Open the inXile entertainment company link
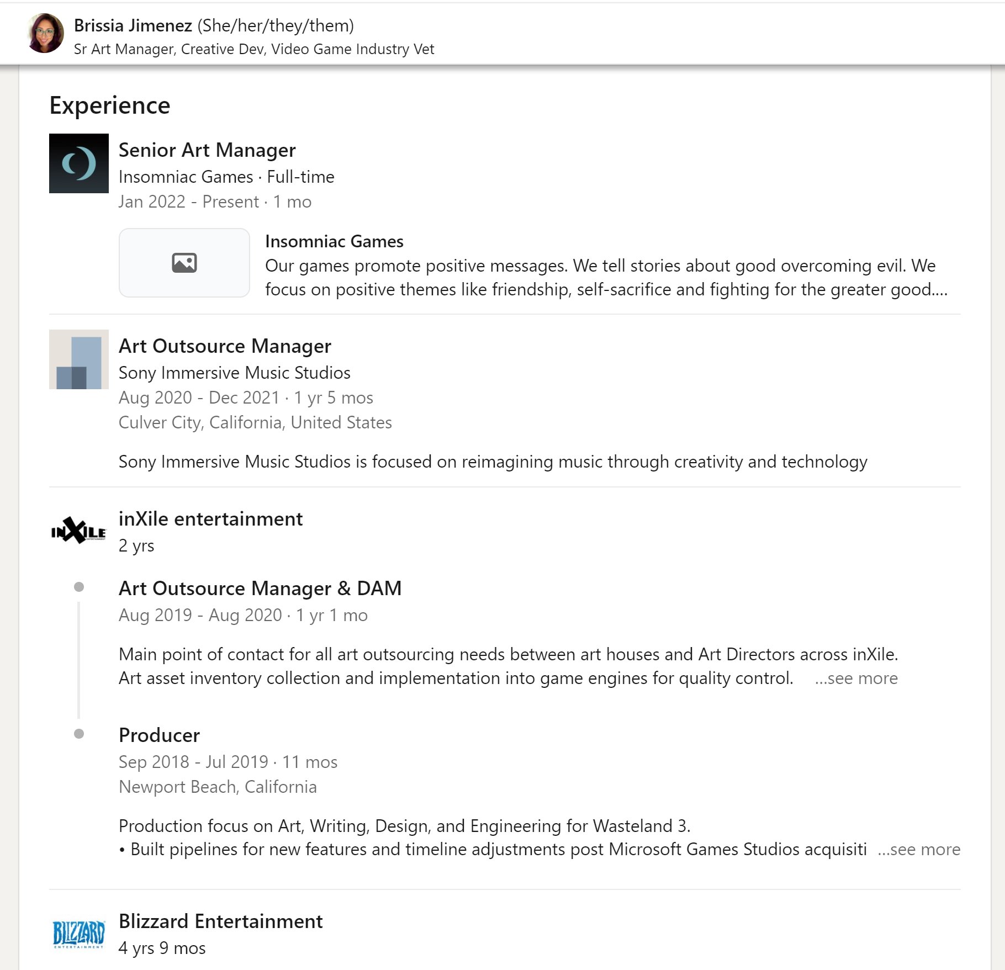Screen dimensions: 1005x970 point(210,519)
